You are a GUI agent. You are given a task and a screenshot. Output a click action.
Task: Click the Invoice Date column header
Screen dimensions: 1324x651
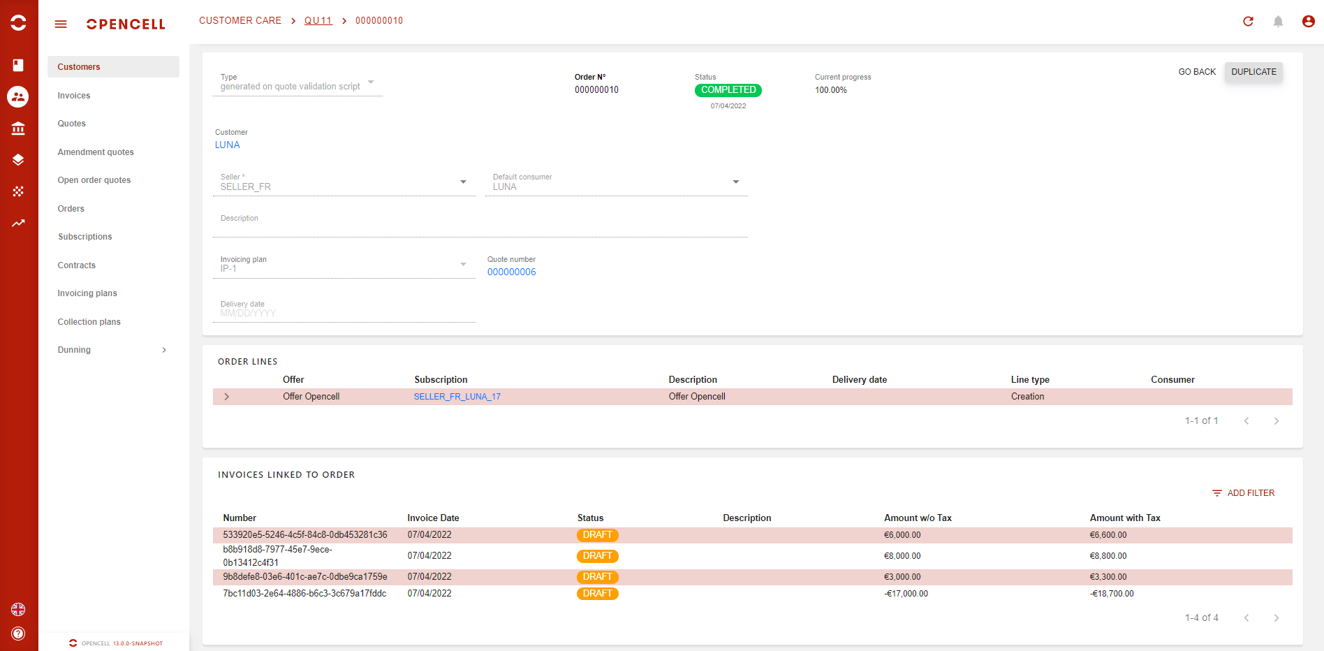pos(433,518)
